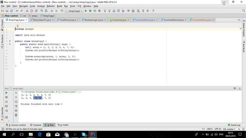
Task: Close the ArrayCopy2.java tab
Action: (26, 20)
